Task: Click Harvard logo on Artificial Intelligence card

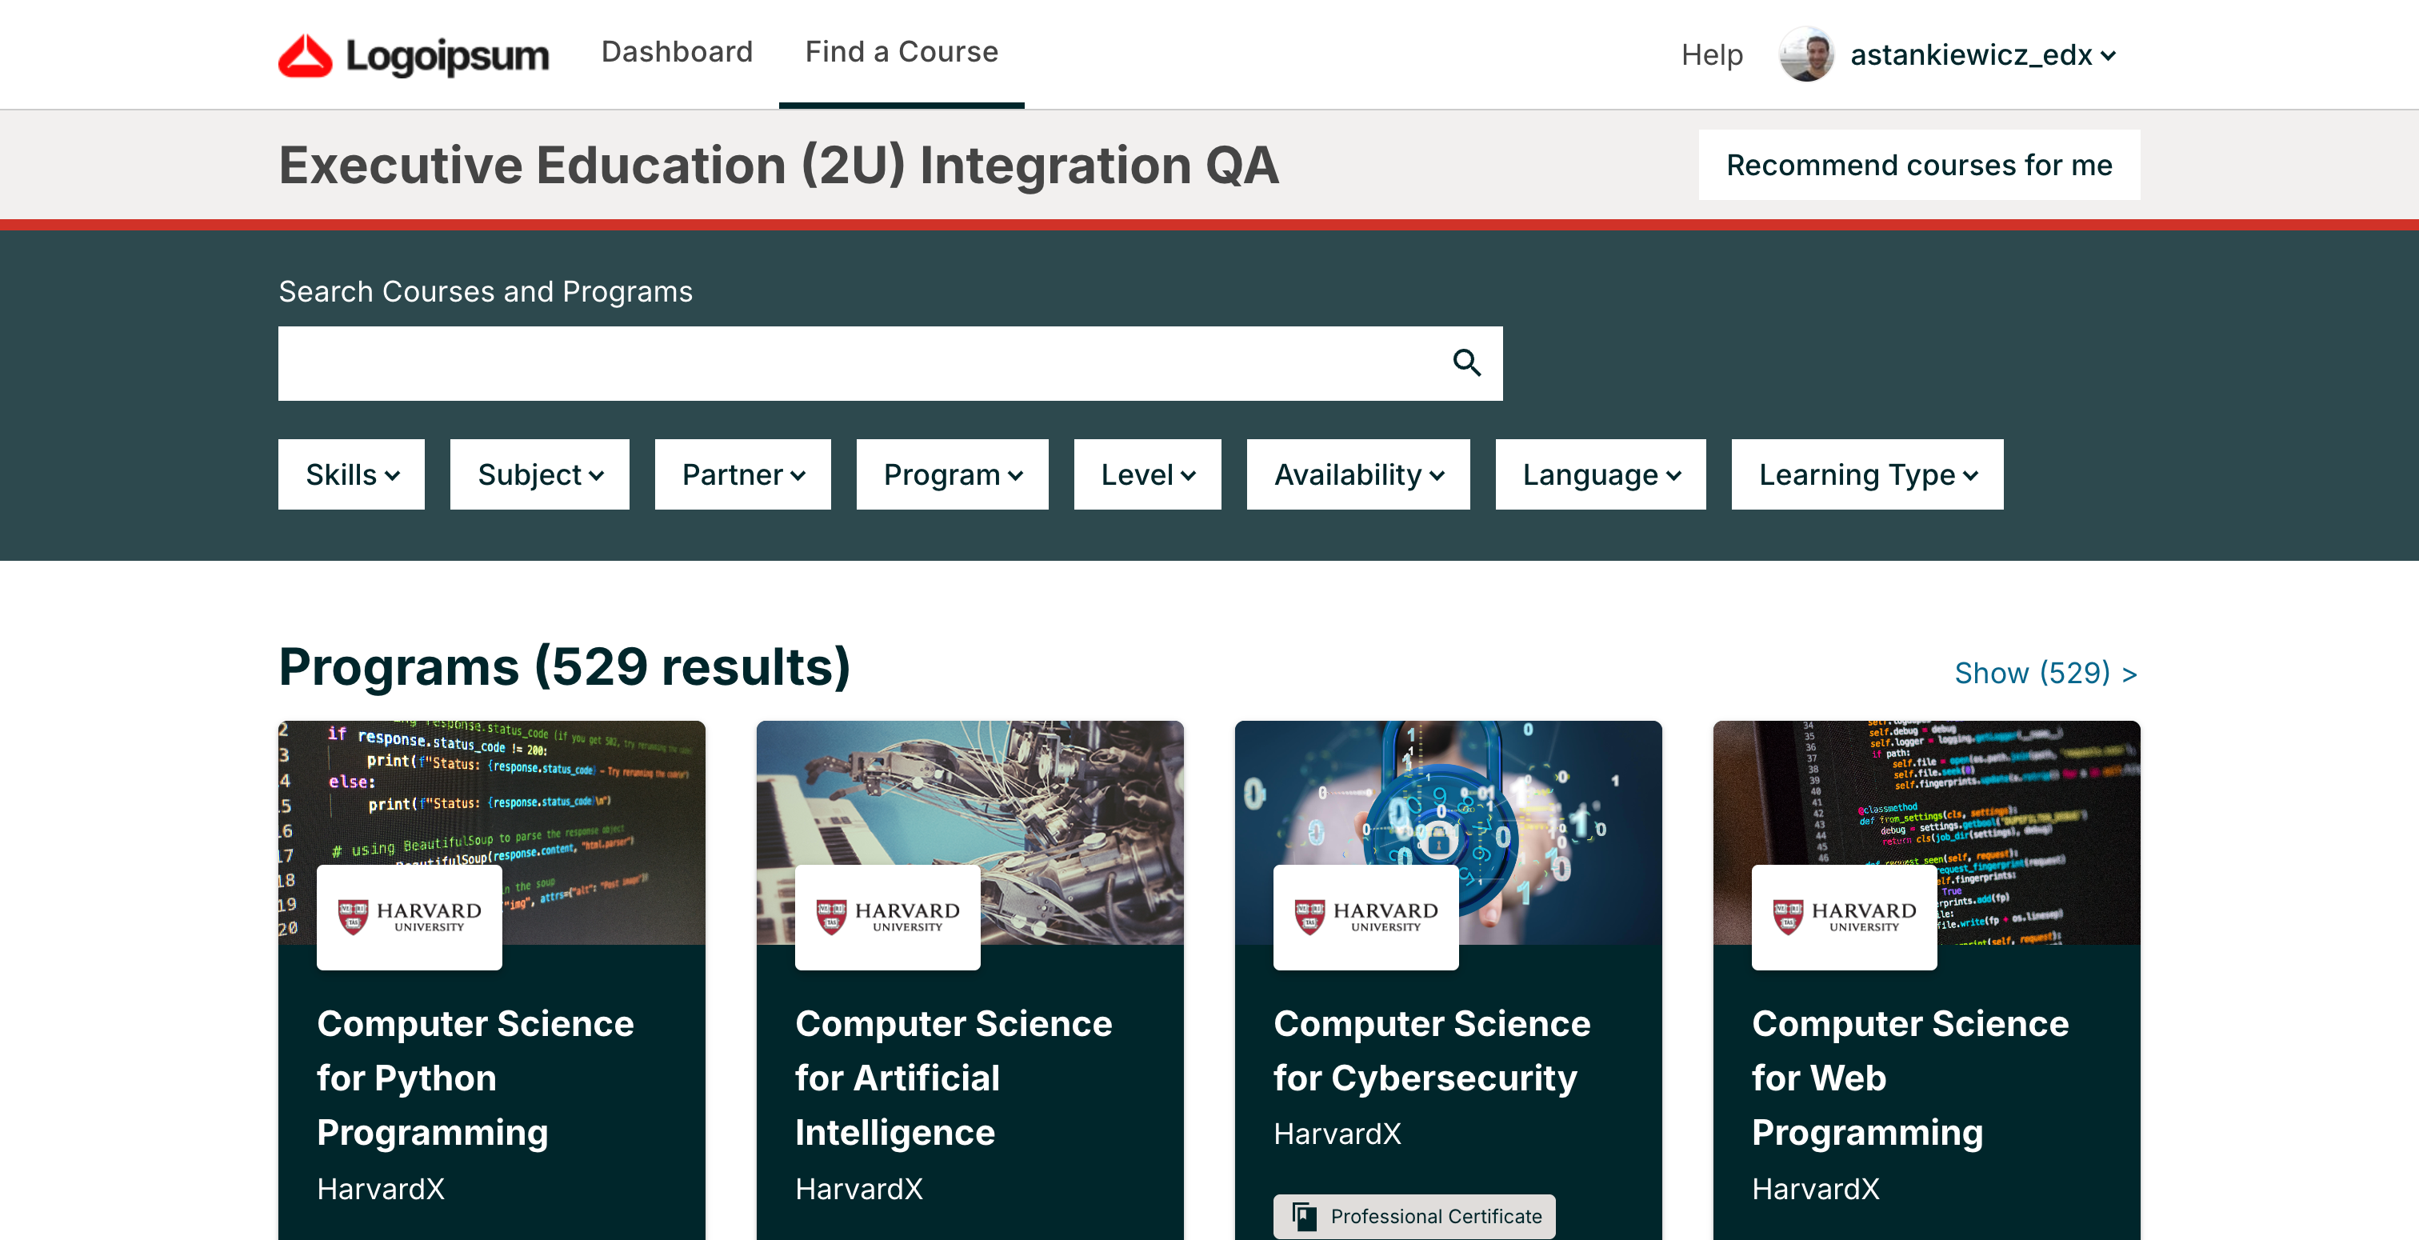Action: [x=887, y=917]
